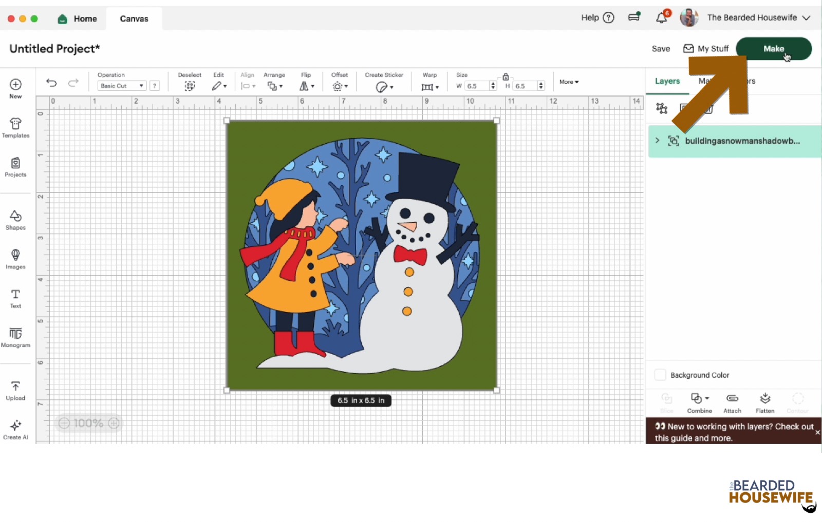This screenshot has height=522, width=822.
Task: Switch to the Home tab
Action: point(78,19)
